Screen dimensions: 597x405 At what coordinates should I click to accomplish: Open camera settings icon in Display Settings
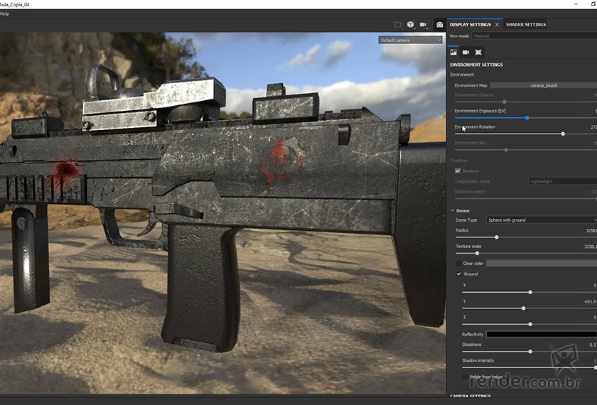[466, 52]
